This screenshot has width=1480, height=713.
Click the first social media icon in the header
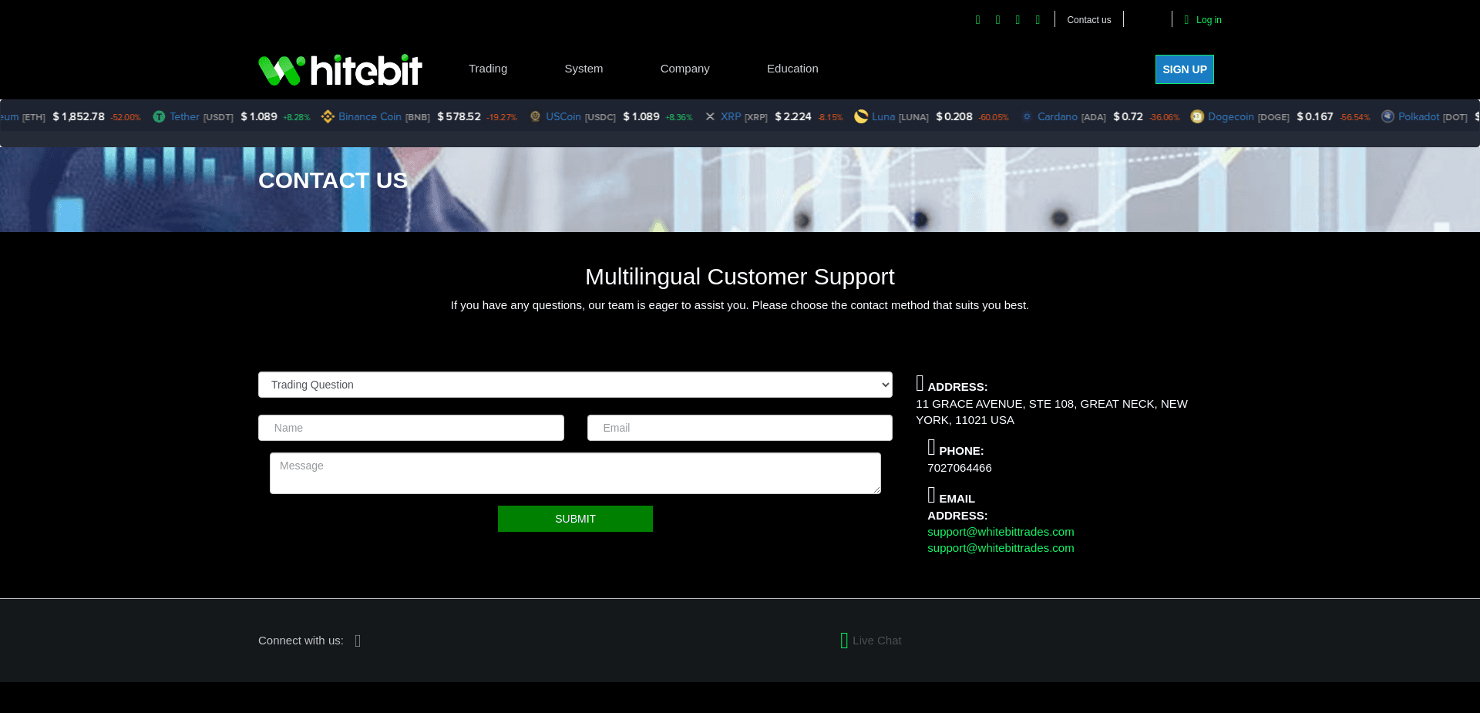click(977, 19)
